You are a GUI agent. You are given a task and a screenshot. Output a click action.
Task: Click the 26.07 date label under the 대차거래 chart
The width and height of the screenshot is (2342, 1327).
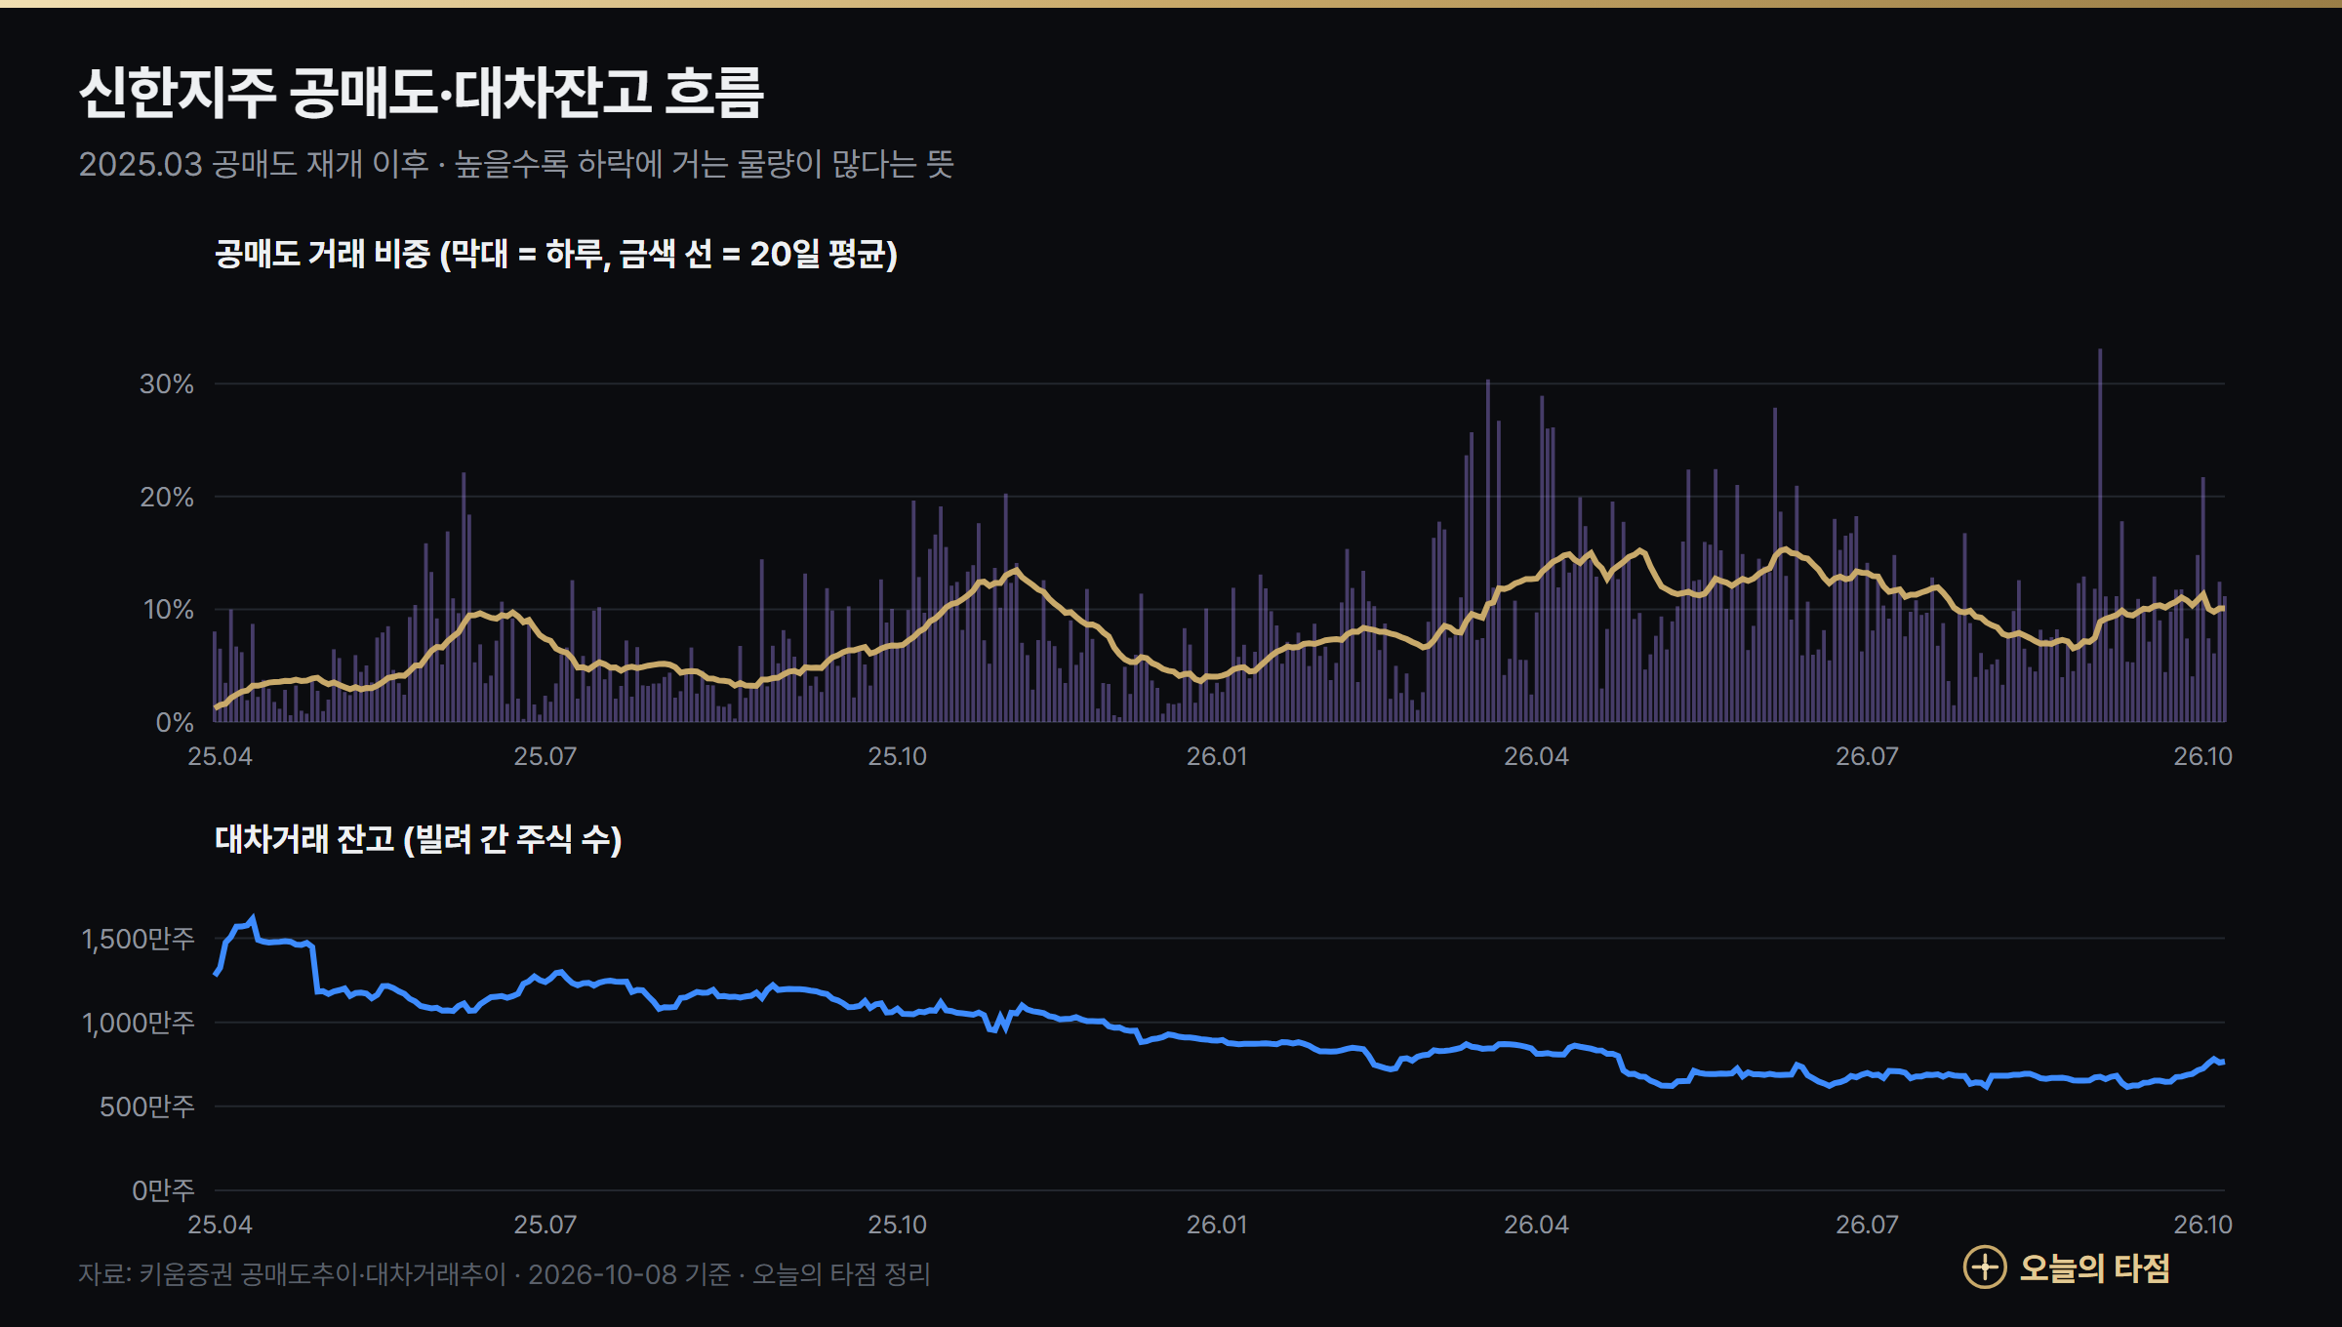1867,1225
